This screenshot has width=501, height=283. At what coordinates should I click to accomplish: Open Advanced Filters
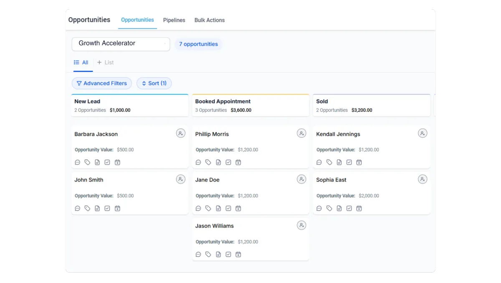[102, 83]
